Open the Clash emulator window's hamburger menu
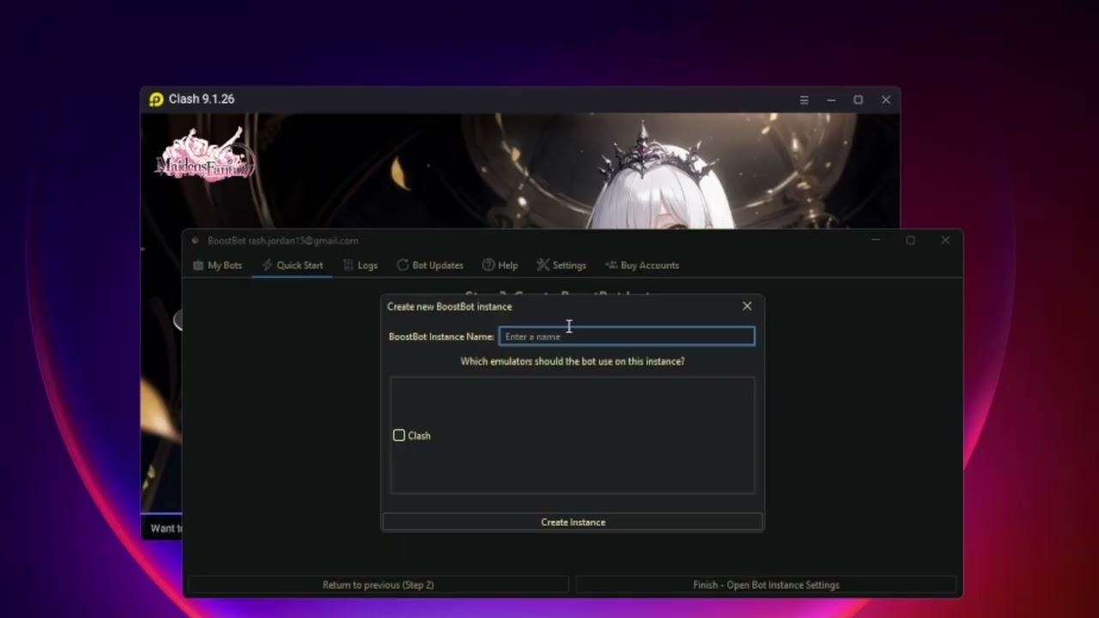The width and height of the screenshot is (1099, 618). tap(805, 100)
